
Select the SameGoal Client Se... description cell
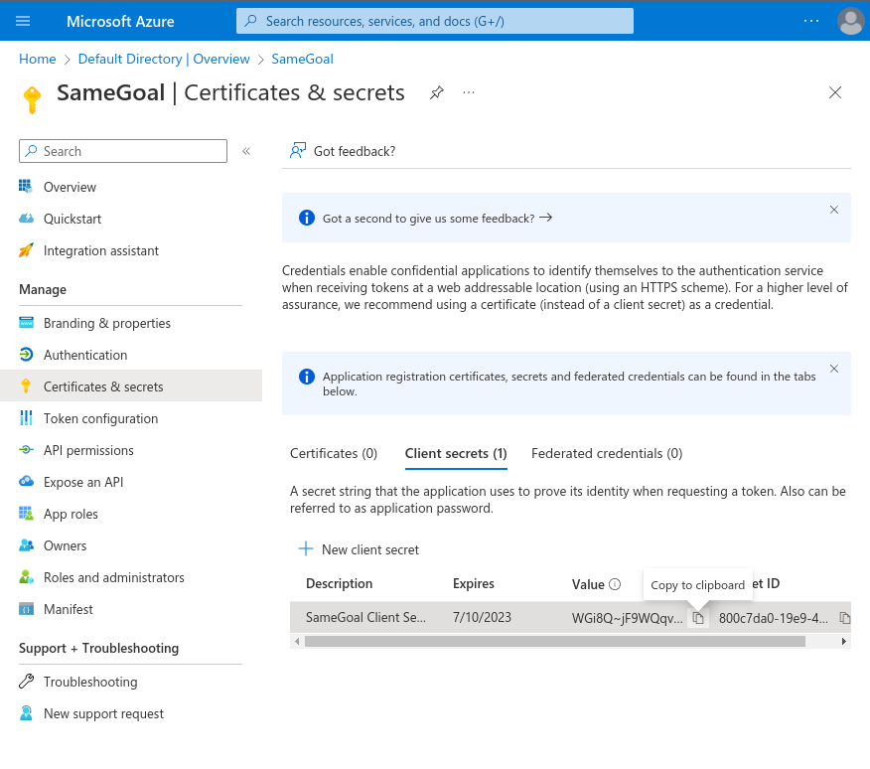[365, 617]
